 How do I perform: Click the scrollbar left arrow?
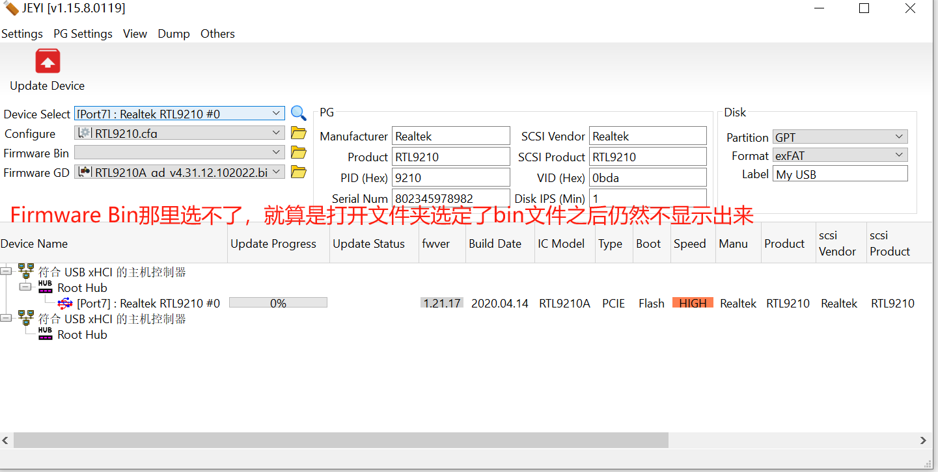pyautogui.click(x=6, y=440)
